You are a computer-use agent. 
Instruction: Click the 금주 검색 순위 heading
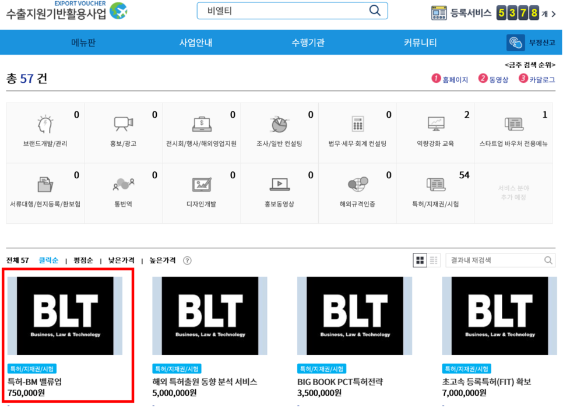530,65
